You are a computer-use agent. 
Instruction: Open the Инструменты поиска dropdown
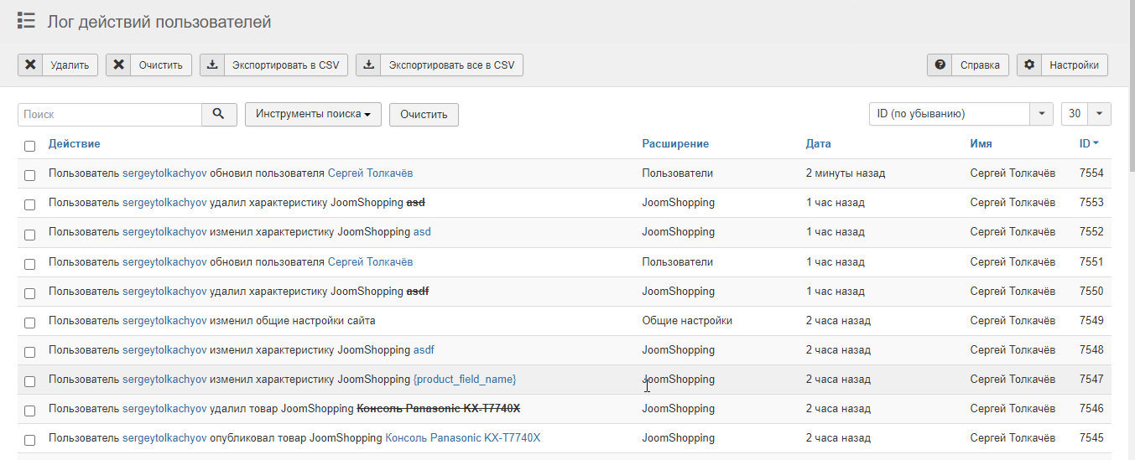(313, 114)
